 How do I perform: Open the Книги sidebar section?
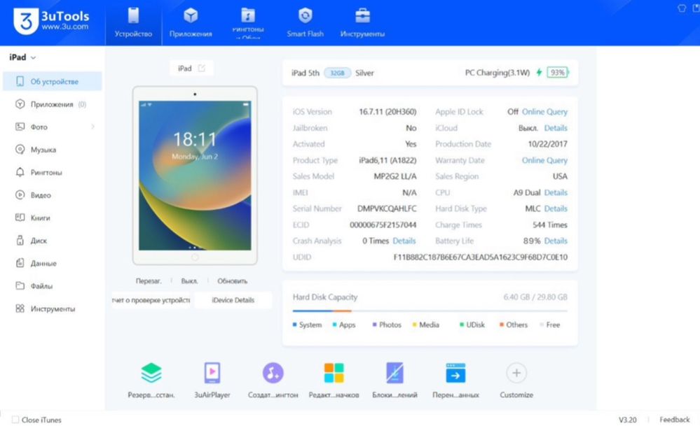[x=53, y=218]
